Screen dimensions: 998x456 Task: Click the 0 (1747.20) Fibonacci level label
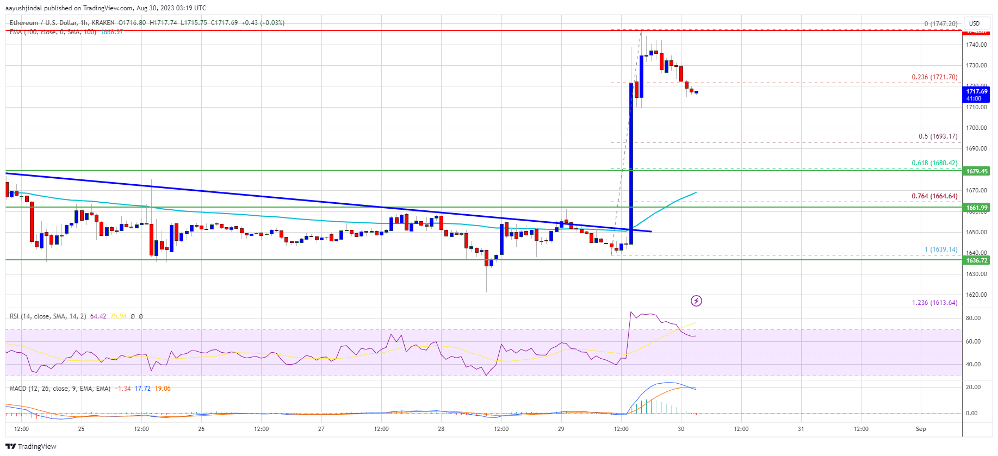[x=940, y=24]
